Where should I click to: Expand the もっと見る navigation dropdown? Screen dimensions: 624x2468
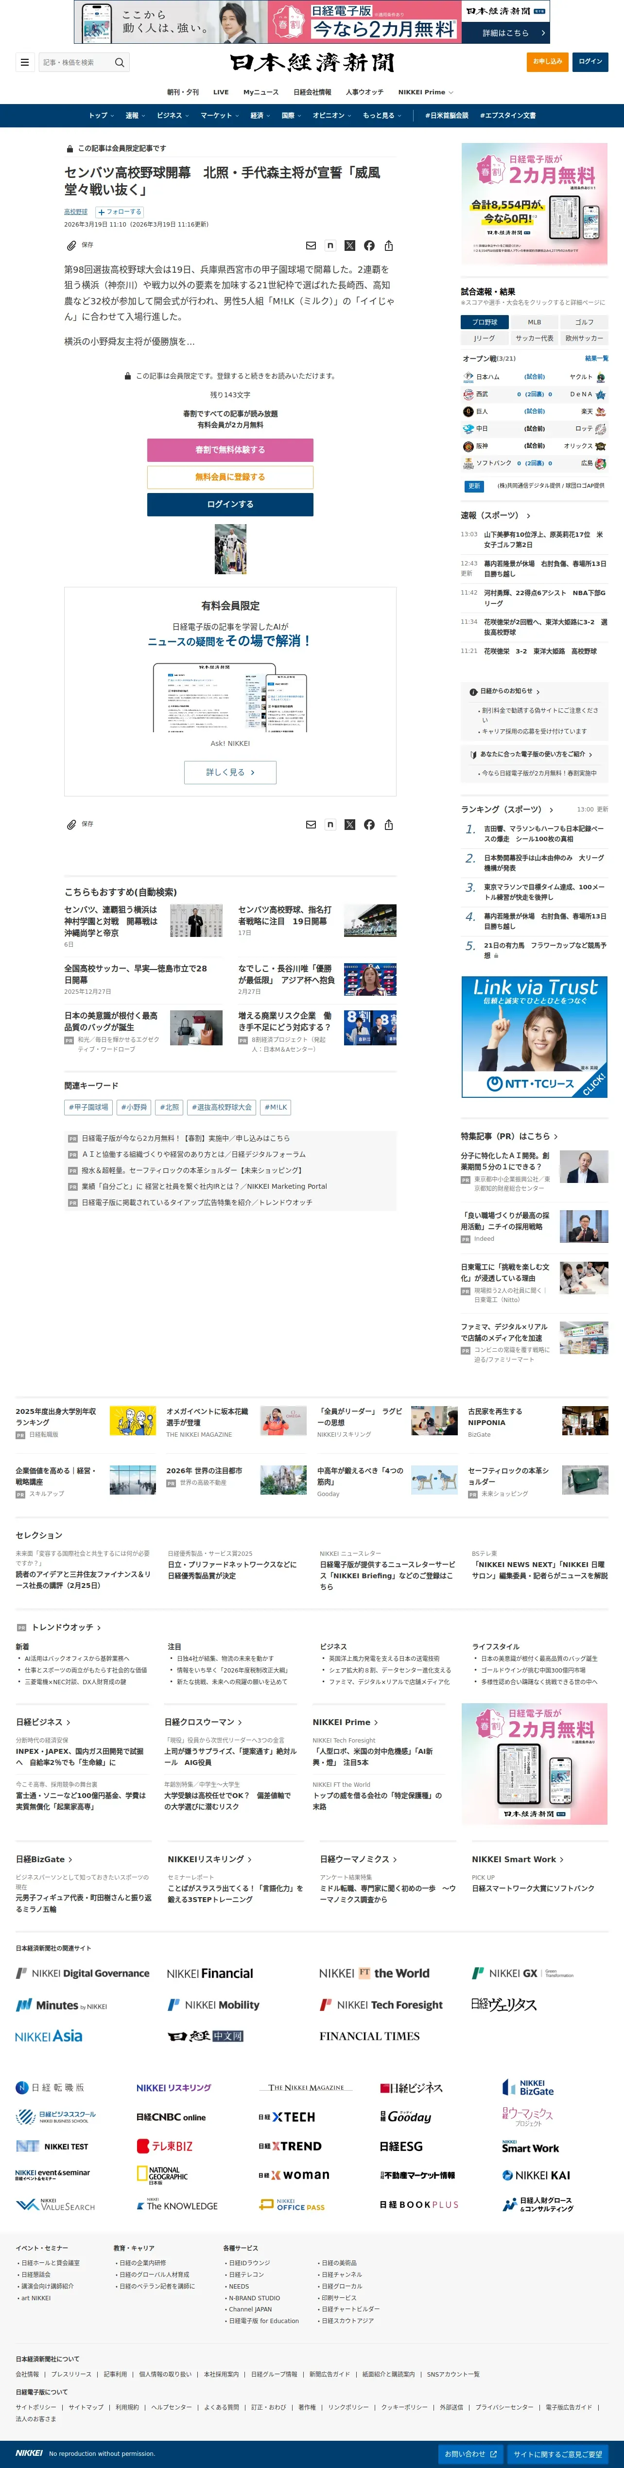pyautogui.click(x=382, y=115)
